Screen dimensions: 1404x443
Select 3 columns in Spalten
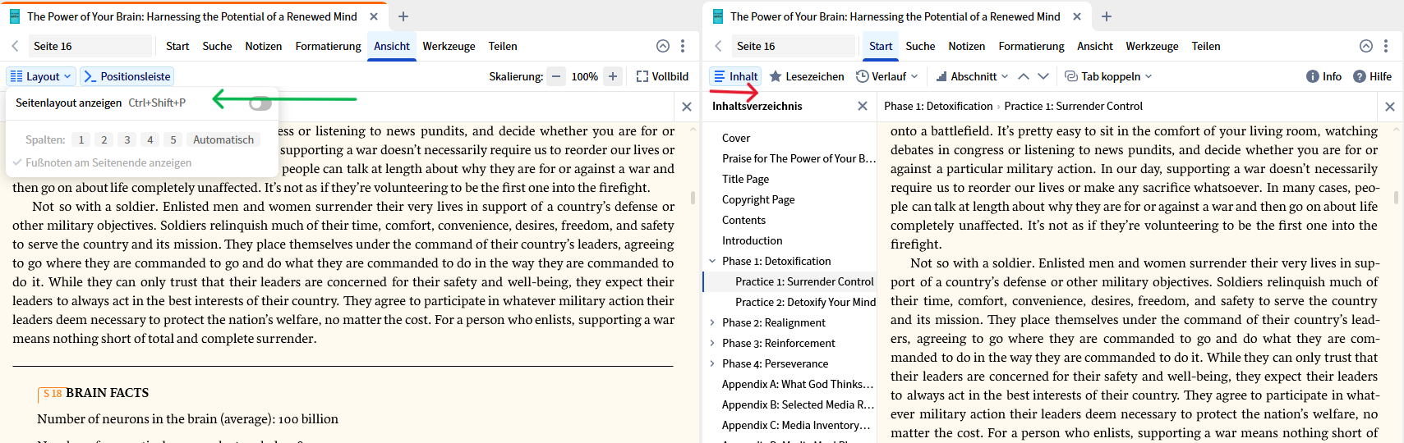click(x=127, y=139)
